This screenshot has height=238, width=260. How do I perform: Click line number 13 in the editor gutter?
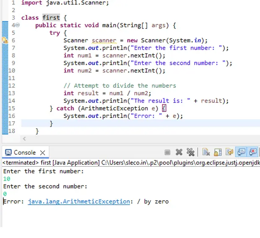click(x=12, y=93)
